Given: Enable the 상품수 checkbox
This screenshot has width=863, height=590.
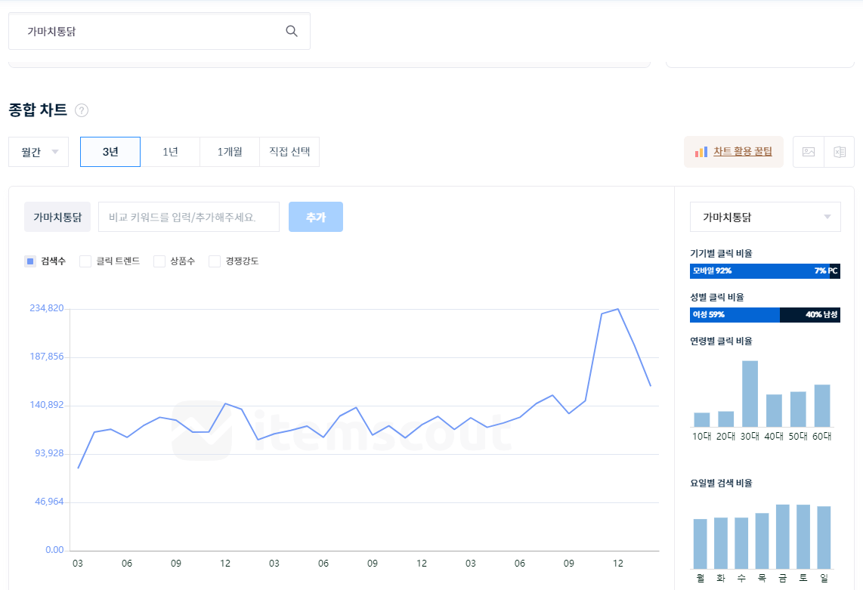Looking at the screenshot, I should (159, 261).
